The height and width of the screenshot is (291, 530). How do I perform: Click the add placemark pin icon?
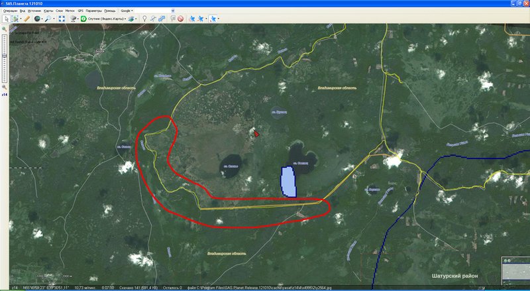pos(144,19)
